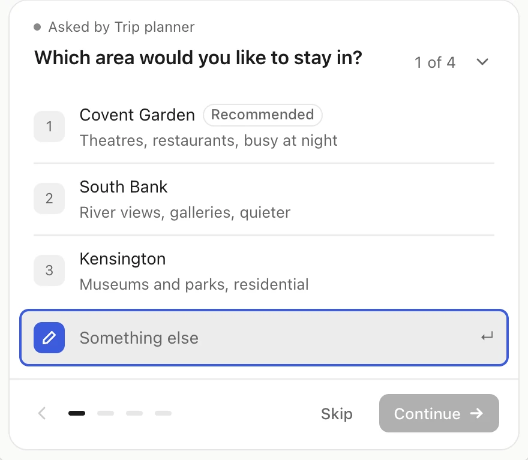Click the number 1 key badge

(49, 127)
